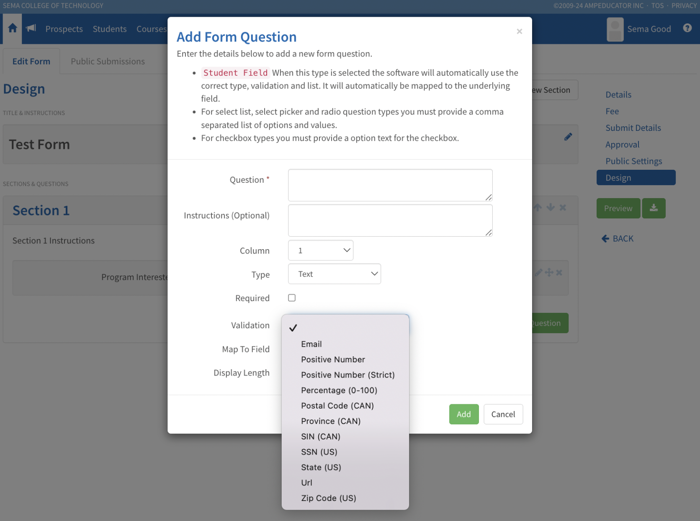Click the pencil icon to edit form title
Screen dimensions: 700x521
(x=568, y=137)
